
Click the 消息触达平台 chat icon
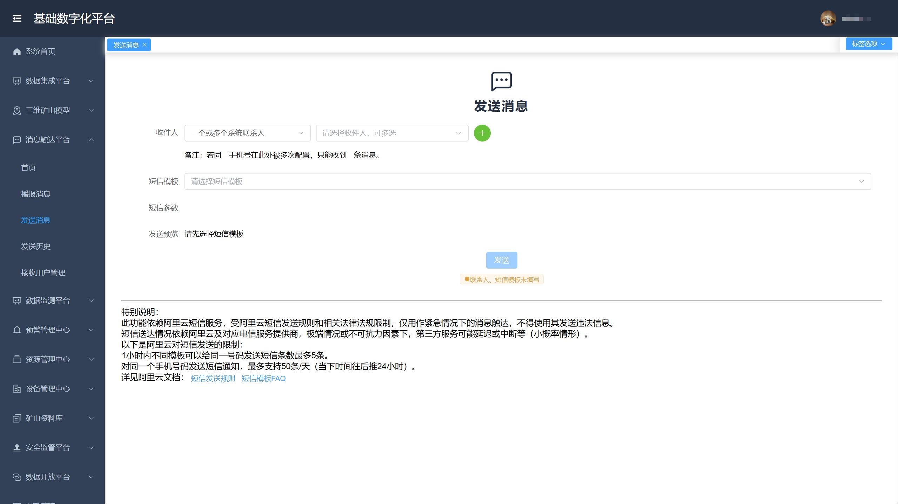17,140
